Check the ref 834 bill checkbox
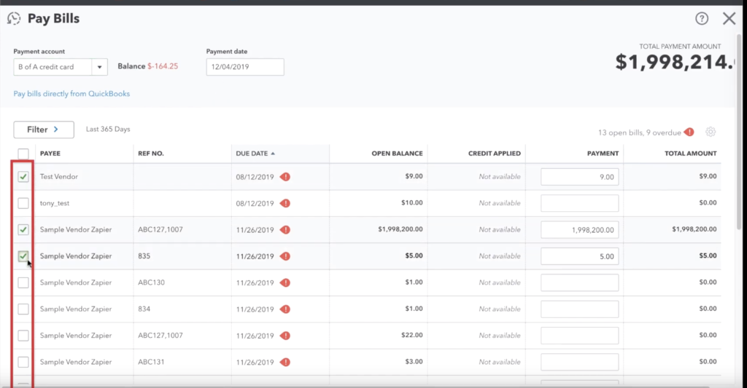The width and height of the screenshot is (747, 388). point(23,309)
